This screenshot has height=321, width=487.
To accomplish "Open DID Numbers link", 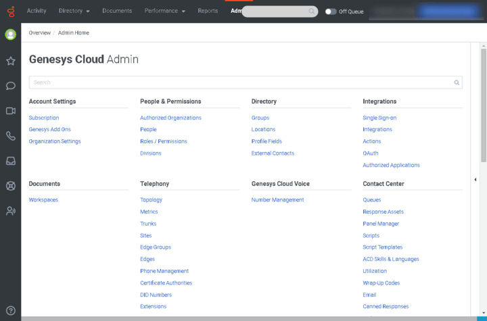I will [x=156, y=295].
